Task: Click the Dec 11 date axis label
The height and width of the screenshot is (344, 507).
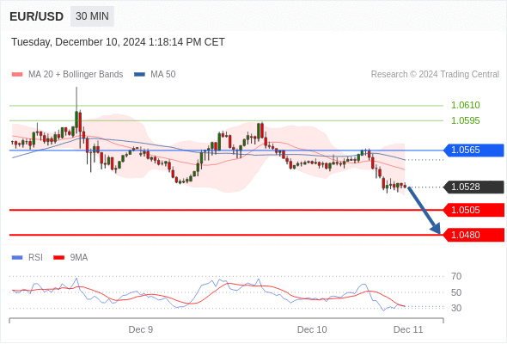Action: click(x=408, y=329)
